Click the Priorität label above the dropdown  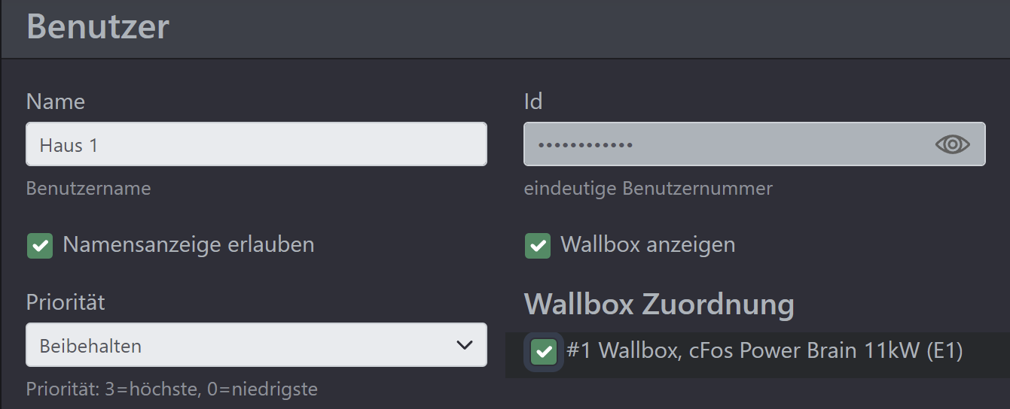66,302
